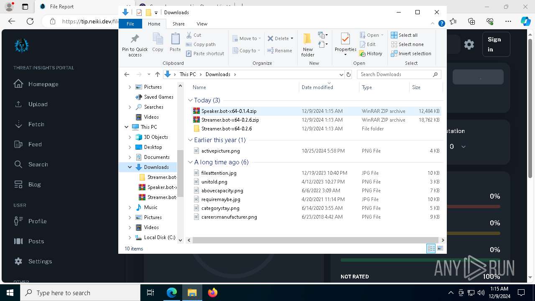Switch to details view layout icon
This screenshot has width=535, height=301.
[431, 248]
